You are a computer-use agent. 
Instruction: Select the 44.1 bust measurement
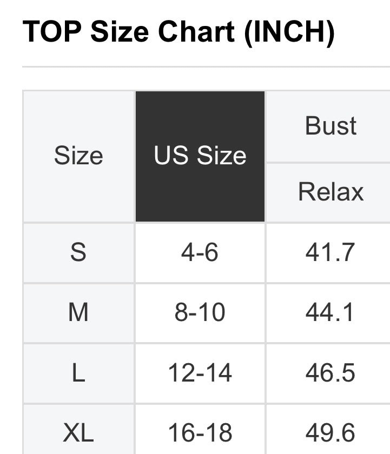tap(330, 312)
